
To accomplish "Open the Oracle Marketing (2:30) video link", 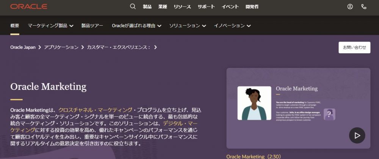I will (254, 157).
